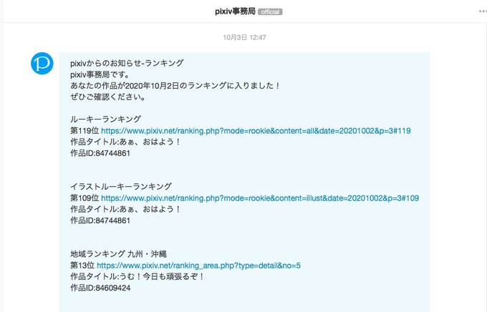Click 作品ID:84744861 under イラストルーキーランキング

pos(100,220)
